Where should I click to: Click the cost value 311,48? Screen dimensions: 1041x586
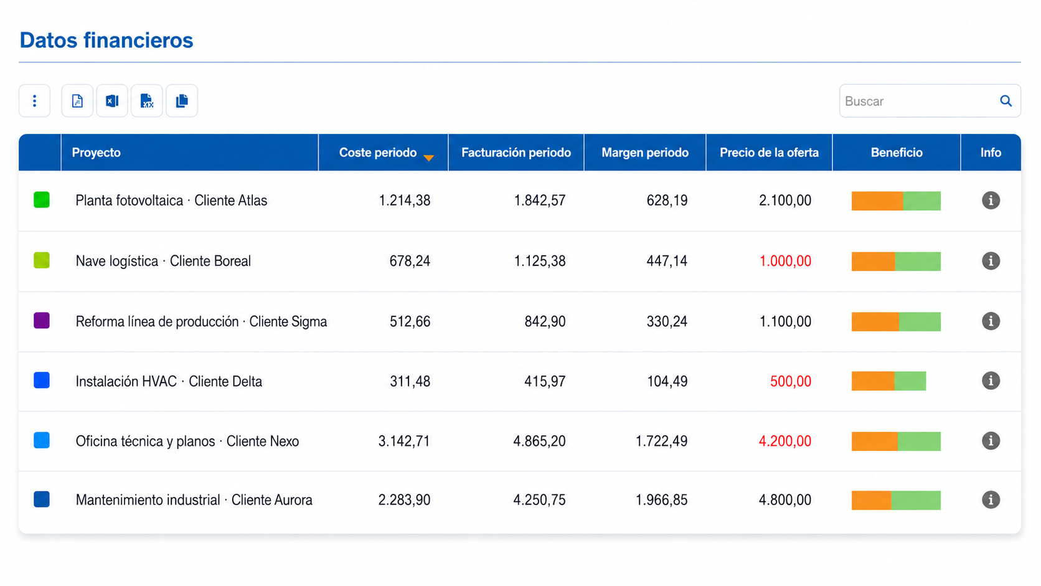410,381
